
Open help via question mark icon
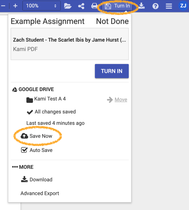[156, 6]
